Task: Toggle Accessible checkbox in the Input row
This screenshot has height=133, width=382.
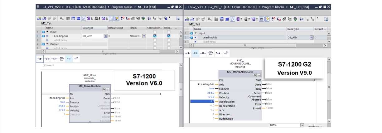Action: (x=155, y=32)
